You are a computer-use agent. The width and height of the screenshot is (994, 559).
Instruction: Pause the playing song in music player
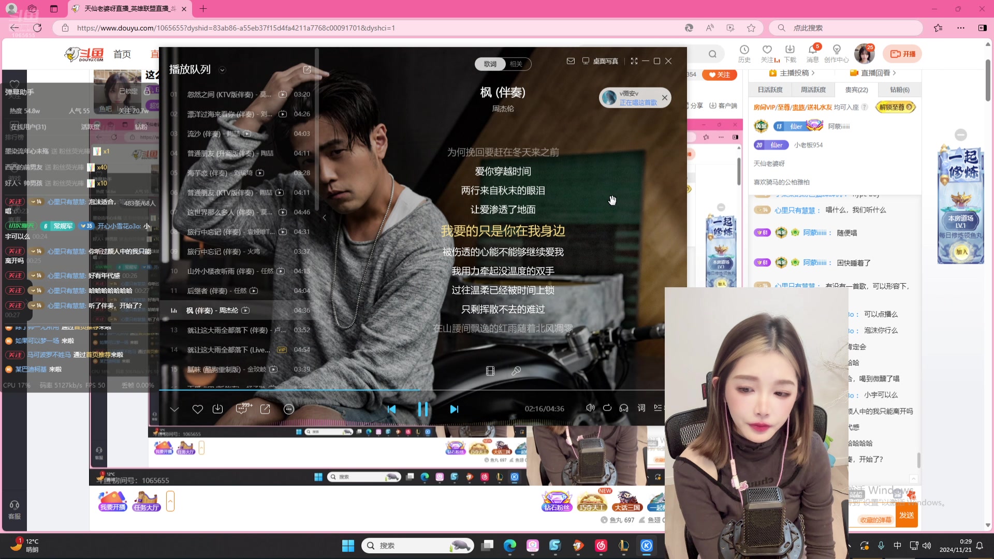423,409
